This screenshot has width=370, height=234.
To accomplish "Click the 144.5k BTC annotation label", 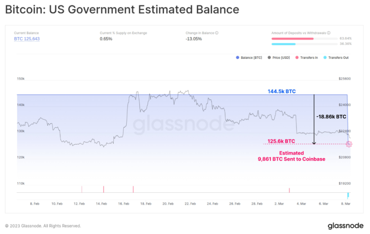I will coord(281,91).
